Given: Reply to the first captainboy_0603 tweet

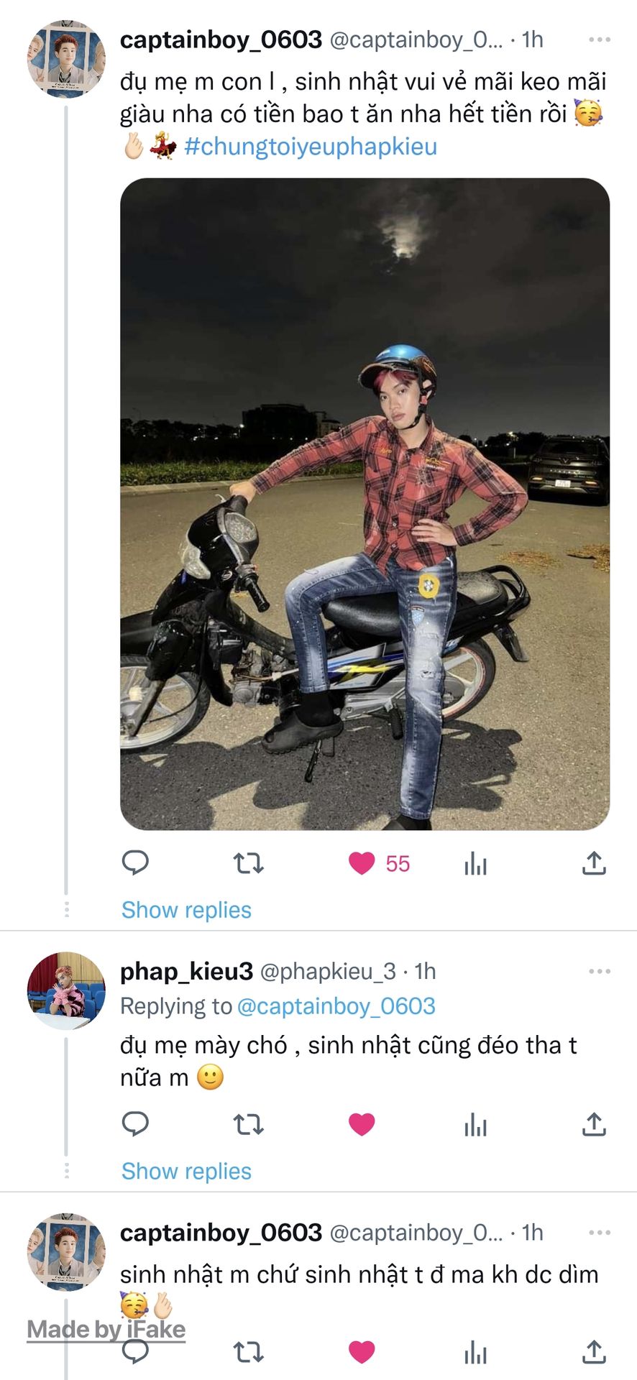Looking at the screenshot, I should pos(135,862).
